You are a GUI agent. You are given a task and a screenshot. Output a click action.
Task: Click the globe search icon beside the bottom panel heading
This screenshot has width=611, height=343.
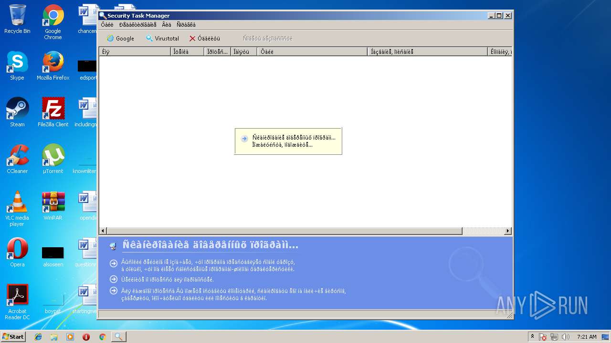click(113, 246)
